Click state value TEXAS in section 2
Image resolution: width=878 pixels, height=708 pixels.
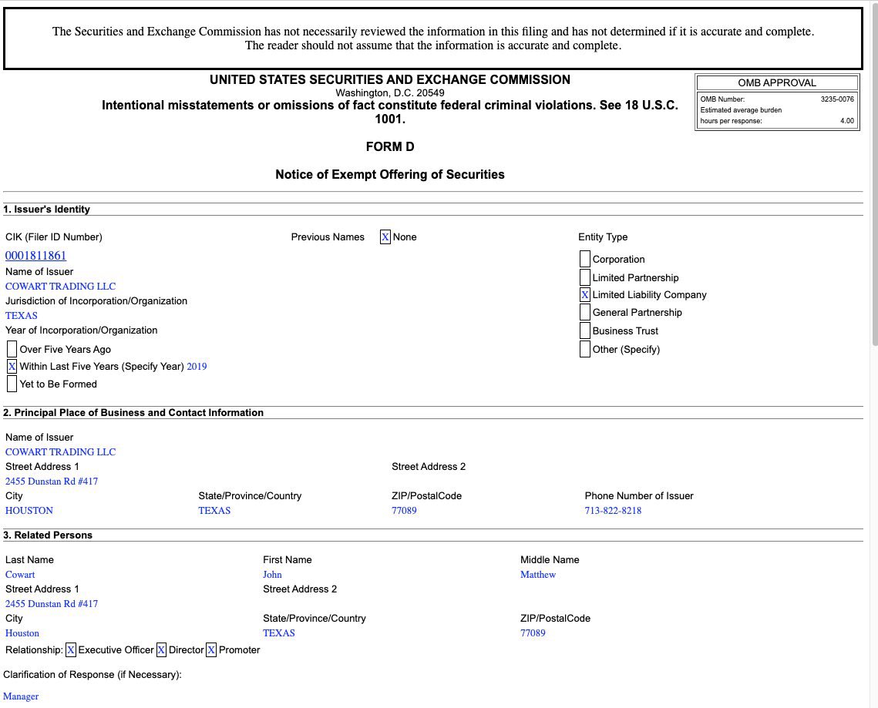pyautogui.click(x=214, y=511)
